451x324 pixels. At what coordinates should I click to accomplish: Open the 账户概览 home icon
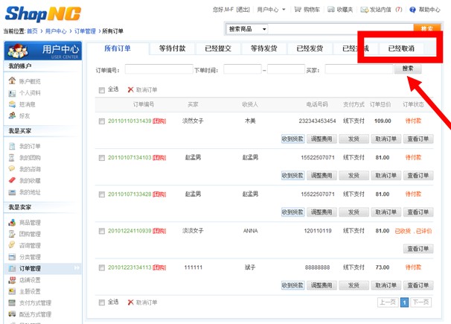[12, 80]
